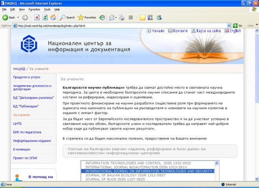Click page scrollbar up arrow
This screenshot has width=259, height=188.
(x=257, y=31)
